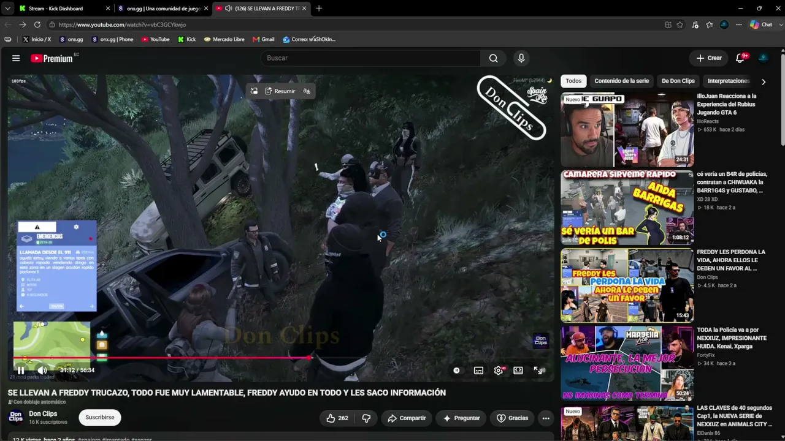The height and width of the screenshot is (441, 785).
Task: Share the video with Compartir
Action: (x=406, y=418)
